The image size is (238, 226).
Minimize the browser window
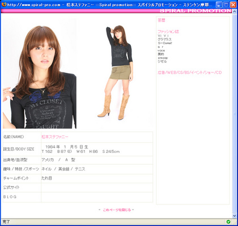pyautogui.click(x=219, y=5)
